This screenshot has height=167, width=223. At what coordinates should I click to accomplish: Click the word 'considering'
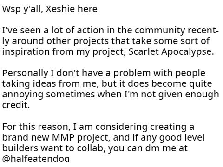pyautogui.click(x=121, y=127)
